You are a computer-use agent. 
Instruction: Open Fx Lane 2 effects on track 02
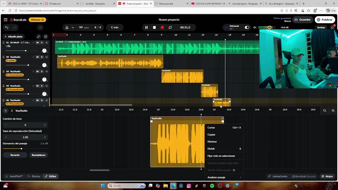(x=11, y=61)
